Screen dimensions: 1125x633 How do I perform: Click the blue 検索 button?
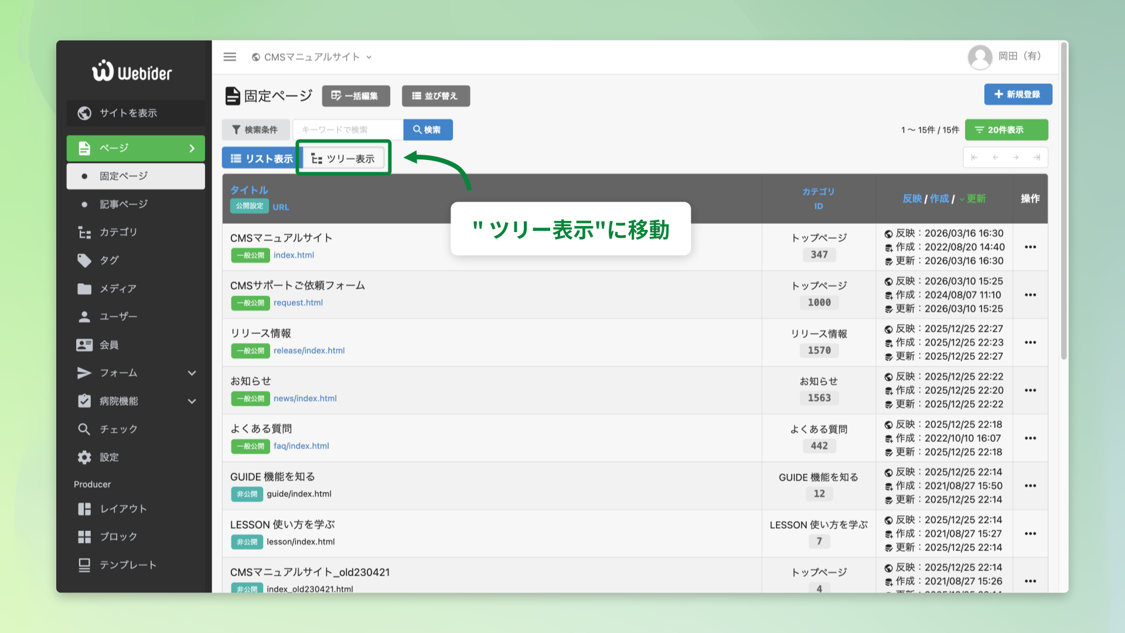428,130
